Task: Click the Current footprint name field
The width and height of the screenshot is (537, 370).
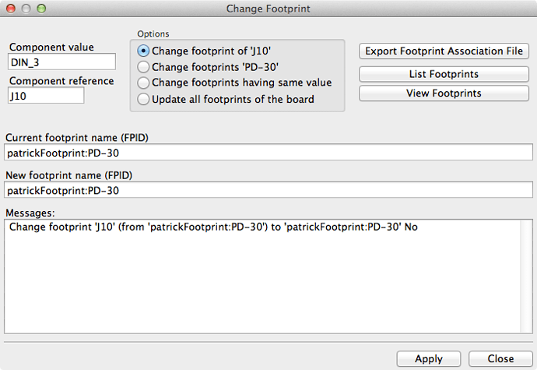Action: pos(268,153)
